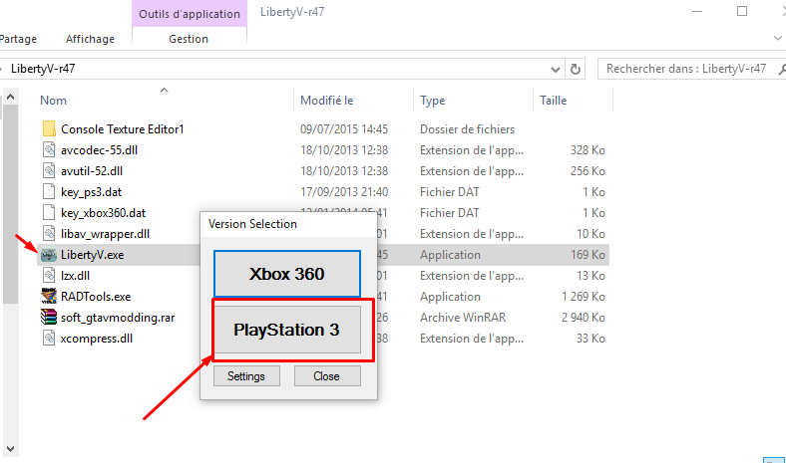Click the 328 Ko size cell
This screenshot has height=463, width=786.
click(588, 150)
